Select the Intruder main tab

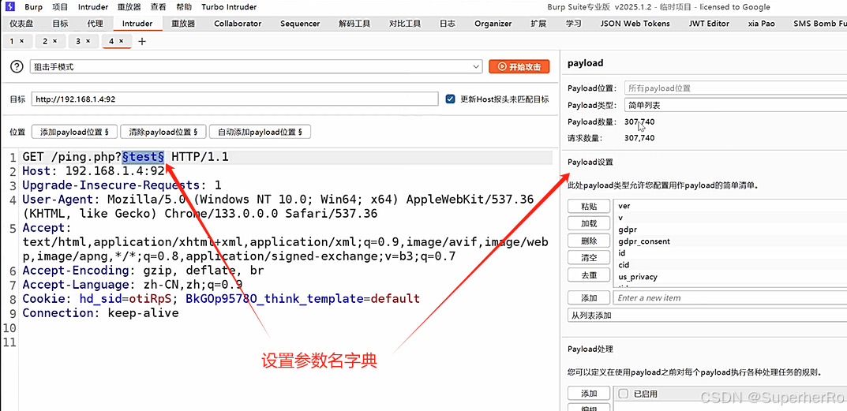[137, 23]
